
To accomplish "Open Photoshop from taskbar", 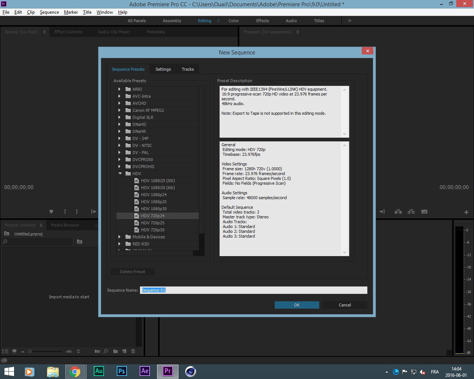I will pyautogui.click(x=121, y=371).
